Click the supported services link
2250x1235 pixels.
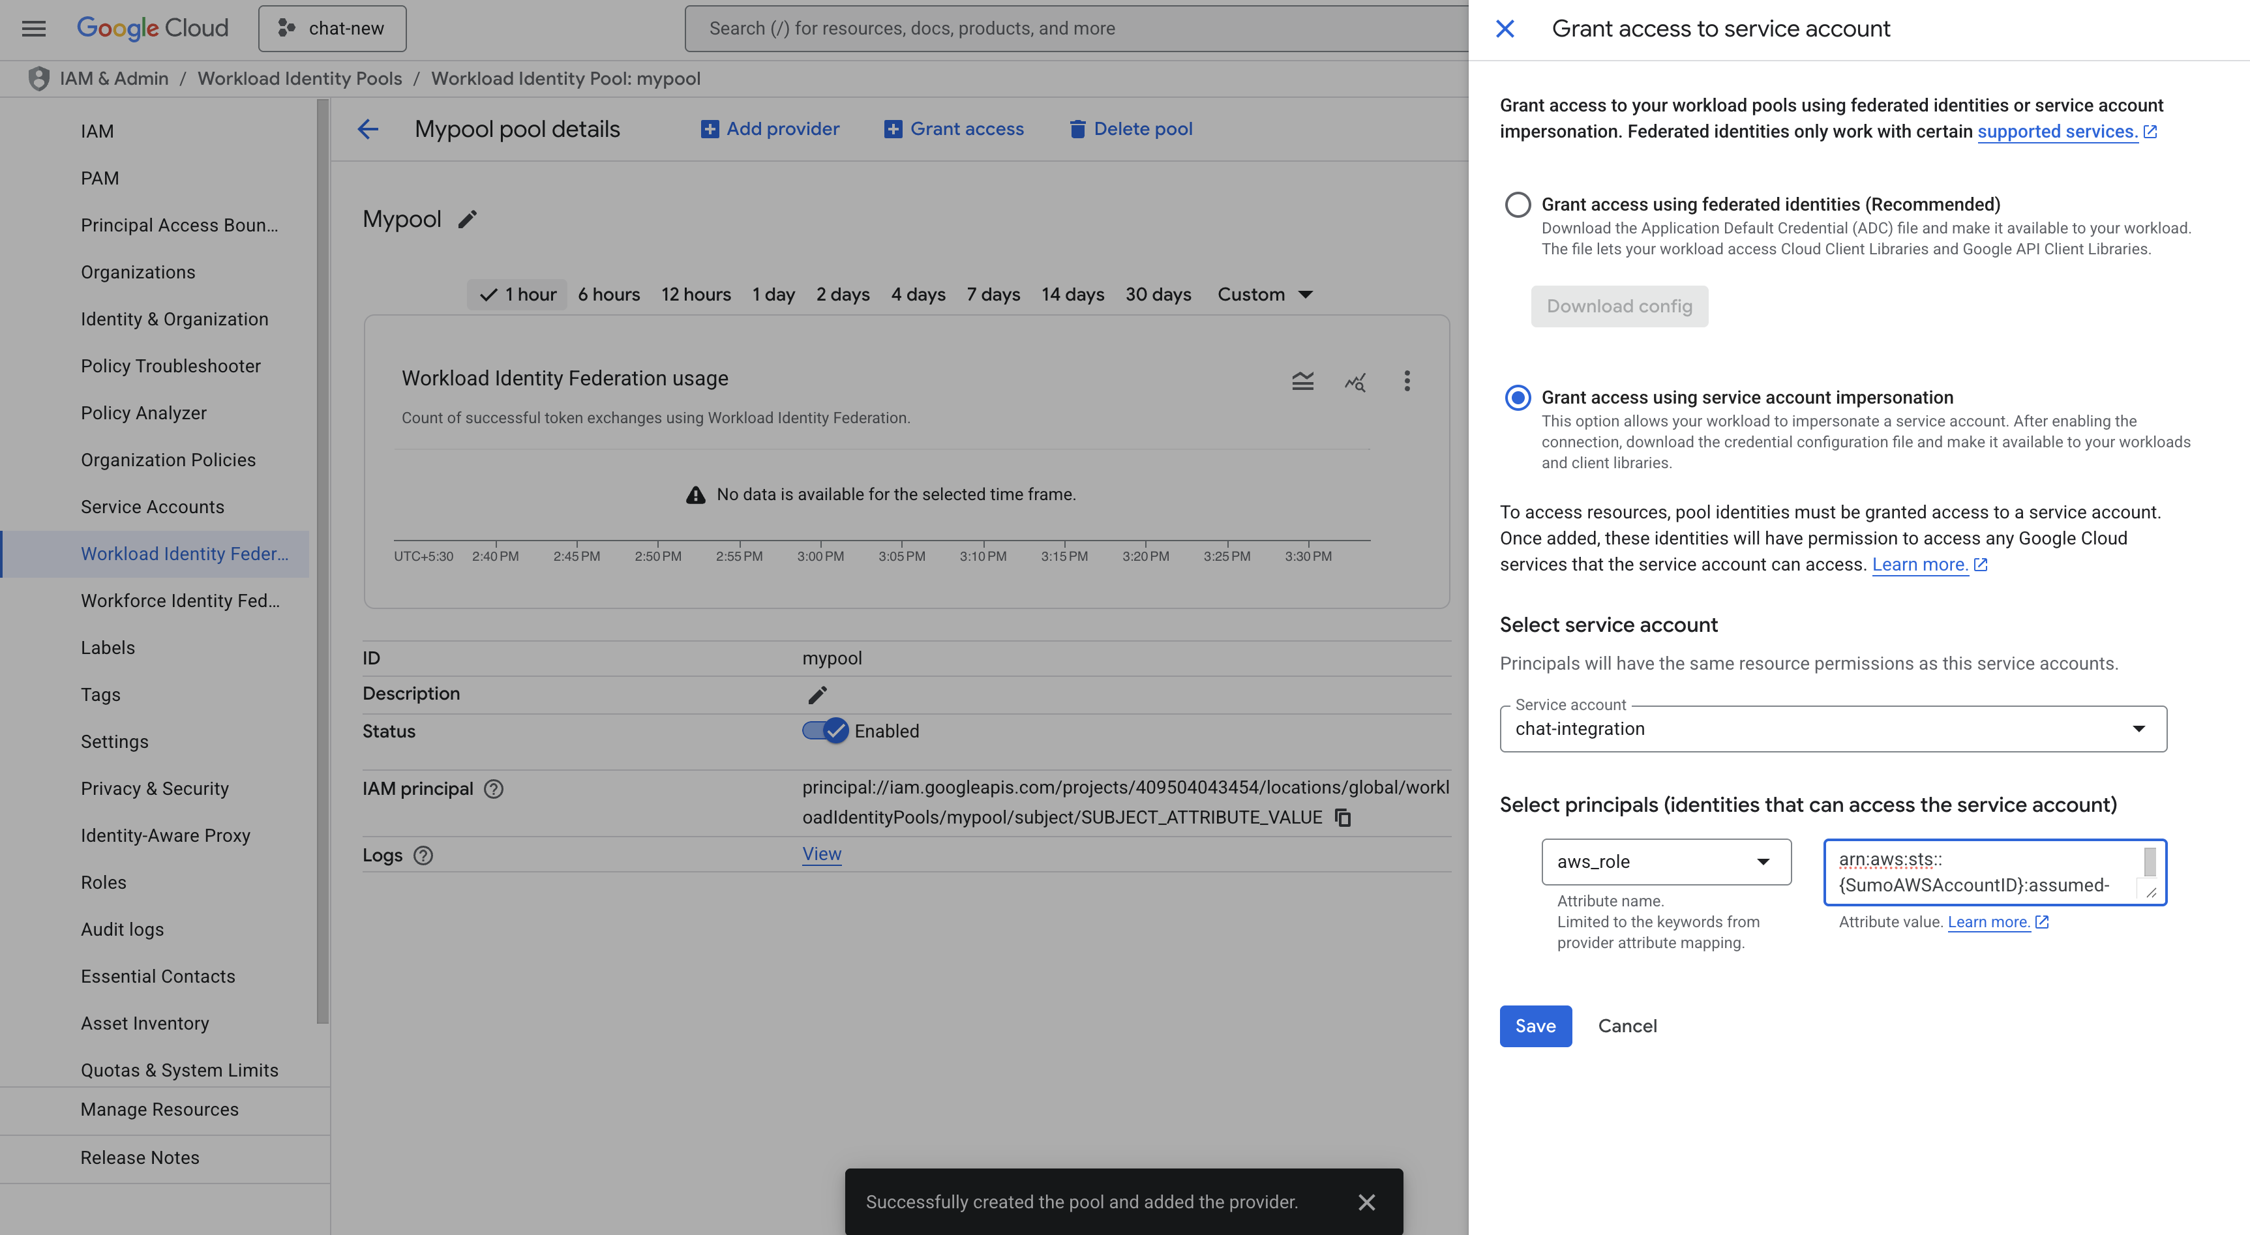click(x=2058, y=131)
